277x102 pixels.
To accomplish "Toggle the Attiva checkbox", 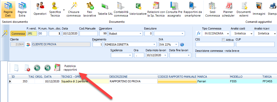I will (x=223, y=40).
